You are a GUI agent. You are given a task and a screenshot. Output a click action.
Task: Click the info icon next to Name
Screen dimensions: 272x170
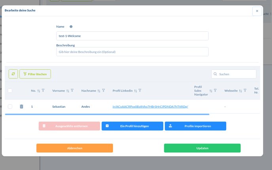coord(71,27)
